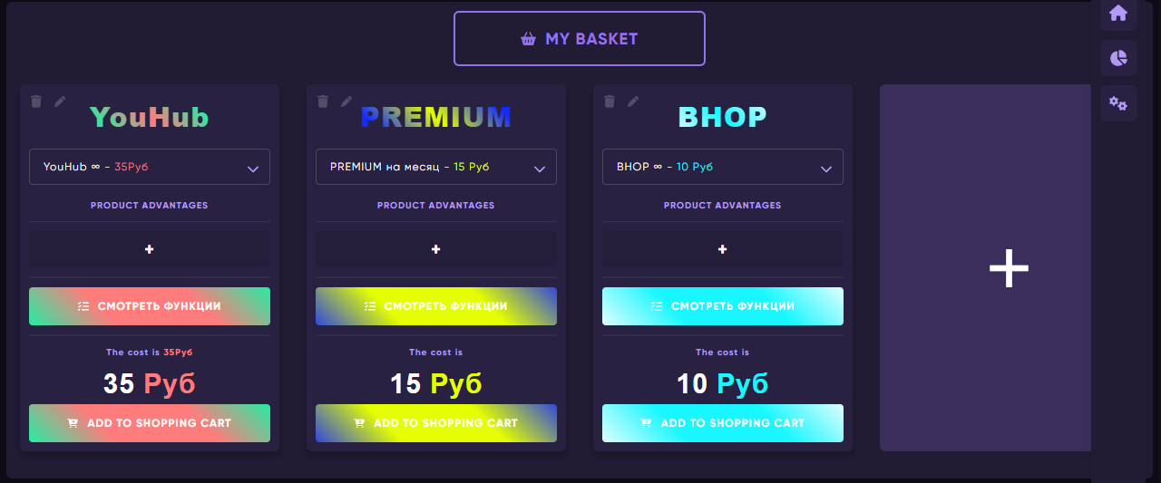1161x483 pixels.
Task: View functions of the BHOP product
Action: pyautogui.click(x=723, y=306)
